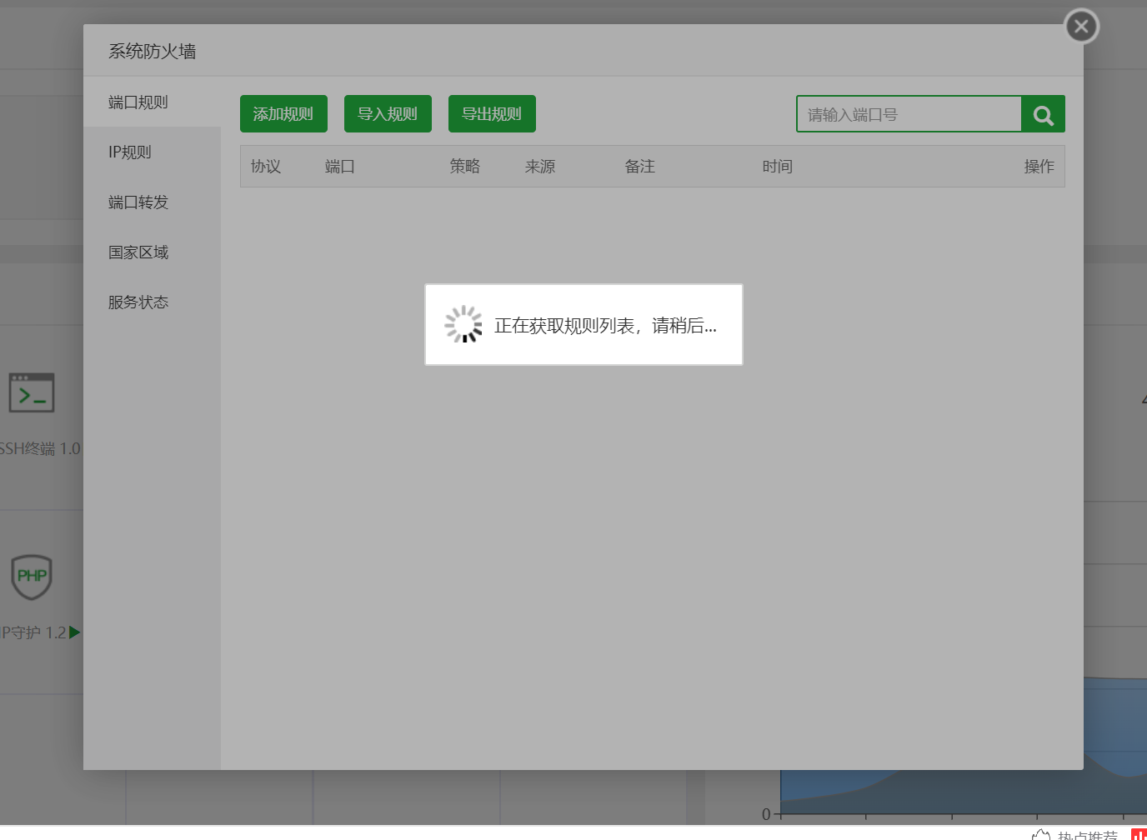Click the magnifier search icon
Image resolution: width=1147 pixels, height=840 pixels.
[1044, 114]
